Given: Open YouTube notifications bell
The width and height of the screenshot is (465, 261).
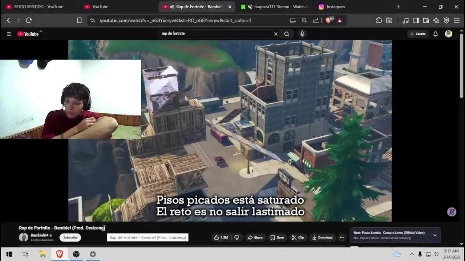Looking at the screenshot, I should point(435,34).
